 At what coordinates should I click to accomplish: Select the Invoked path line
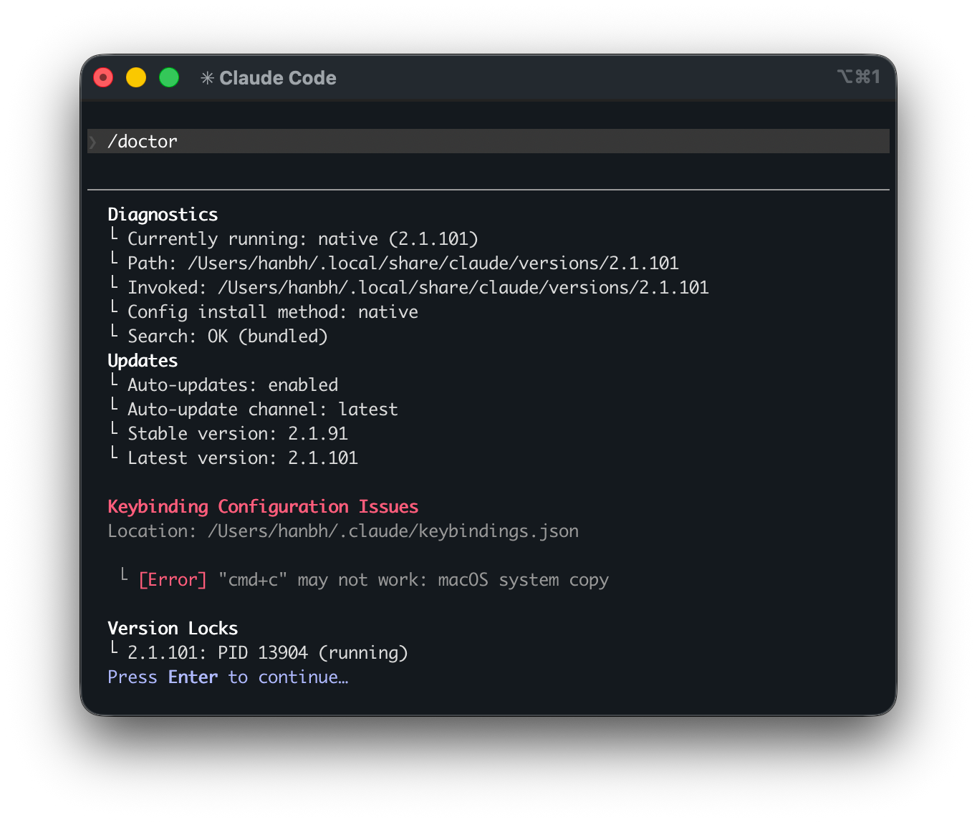point(418,288)
